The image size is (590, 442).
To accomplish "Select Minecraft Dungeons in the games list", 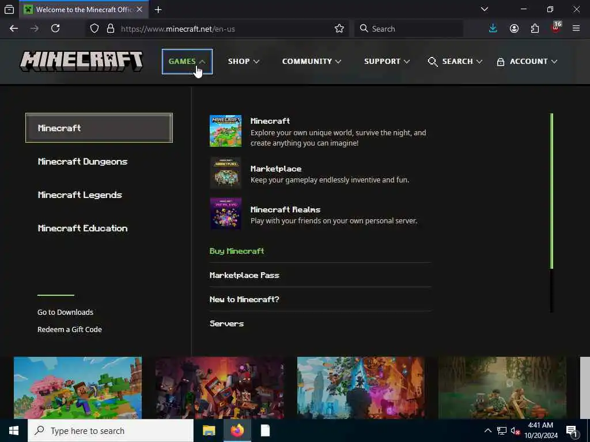I will [83, 161].
